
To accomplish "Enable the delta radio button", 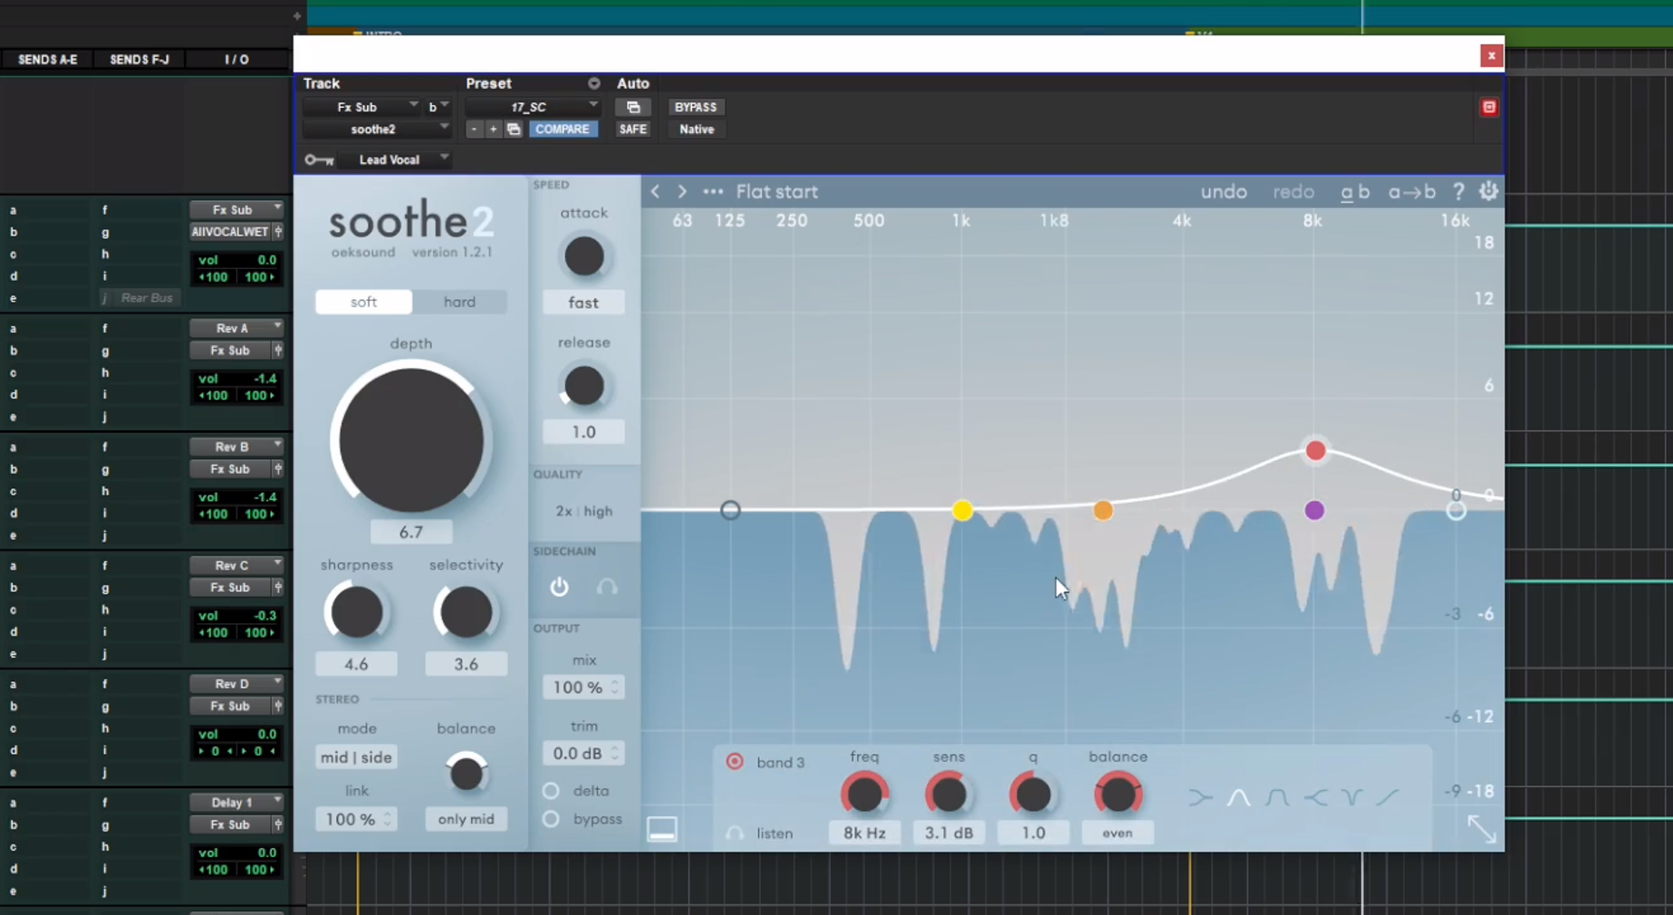I will pyautogui.click(x=551, y=791).
